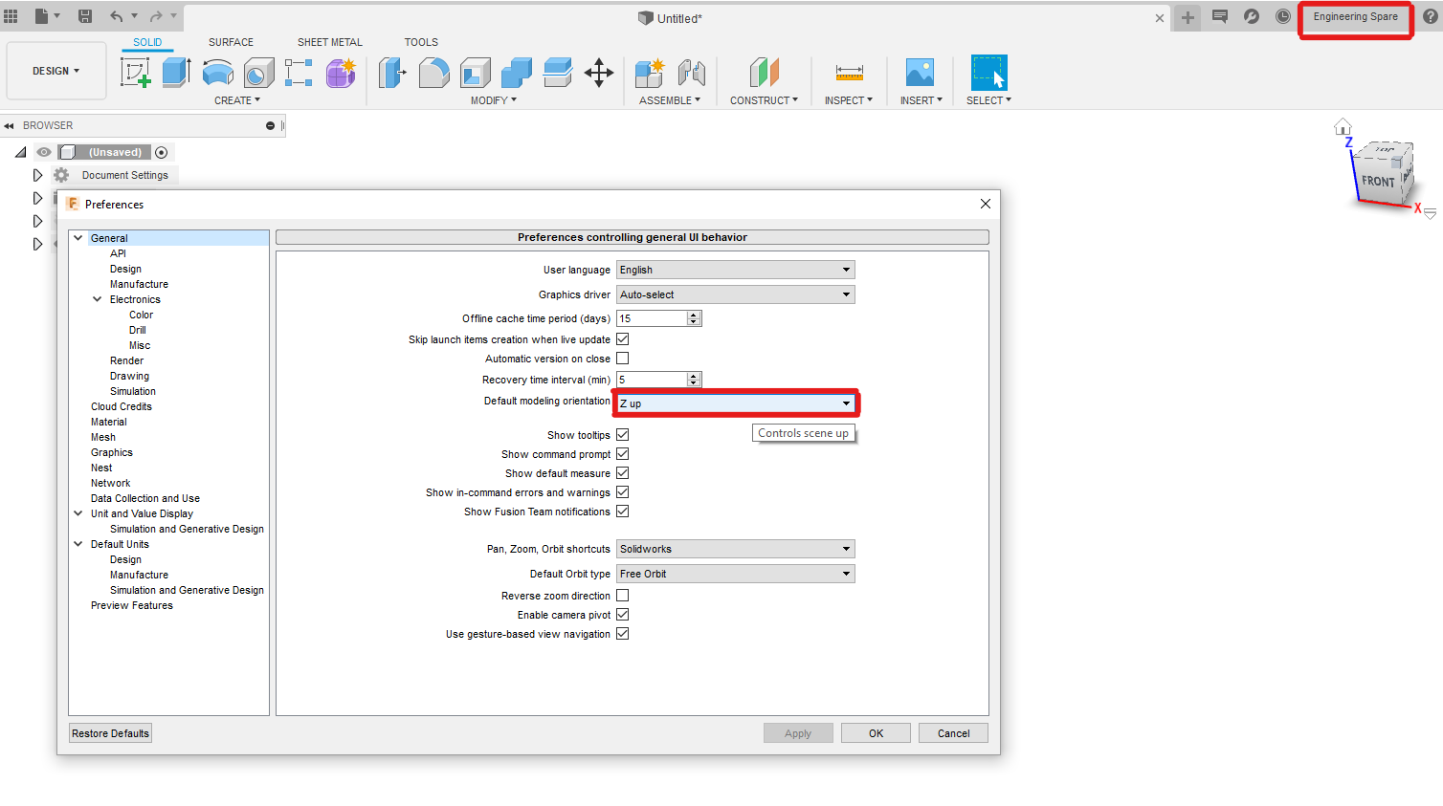Select the Hole tool
This screenshot has width=1443, height=806.
(258, 73)
